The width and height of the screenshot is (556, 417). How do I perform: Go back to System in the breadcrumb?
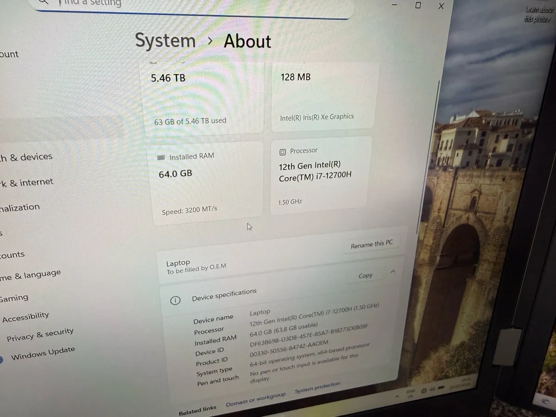(x=165, y=41)
